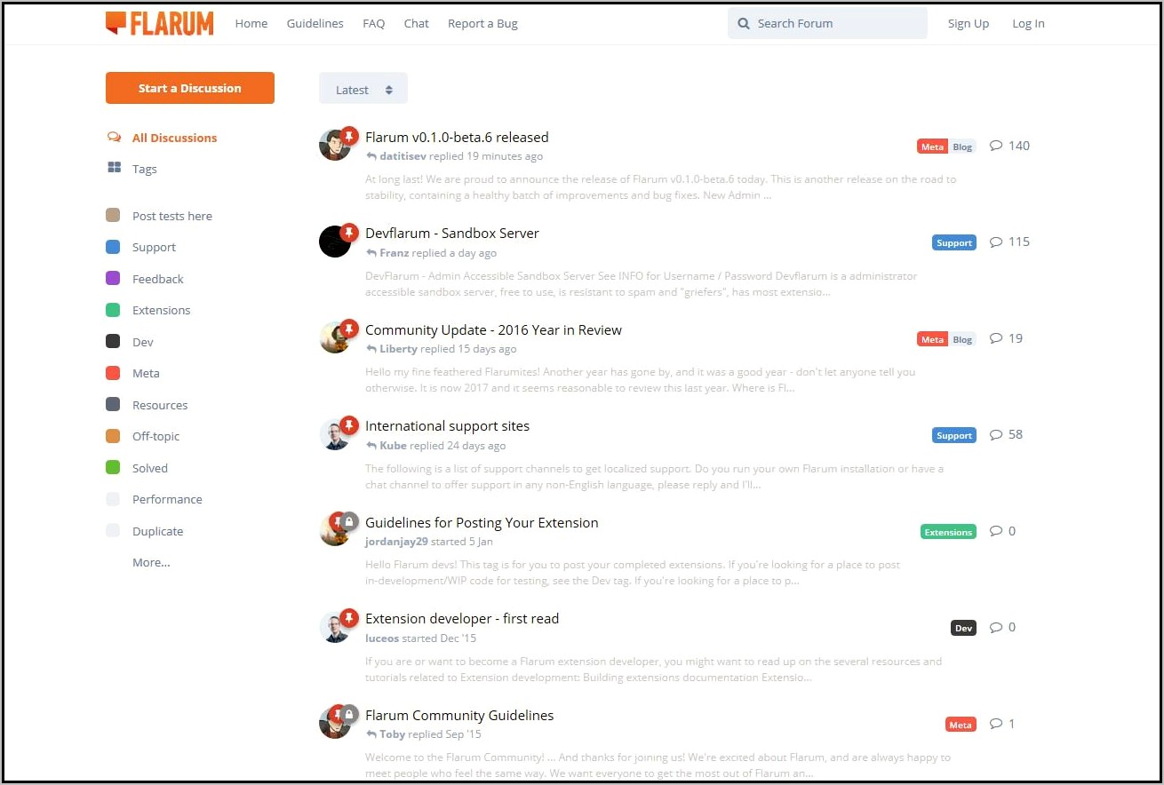Click Meta label on Community Update post
The height and width of the screenshot is (785, 1164).
933,339
